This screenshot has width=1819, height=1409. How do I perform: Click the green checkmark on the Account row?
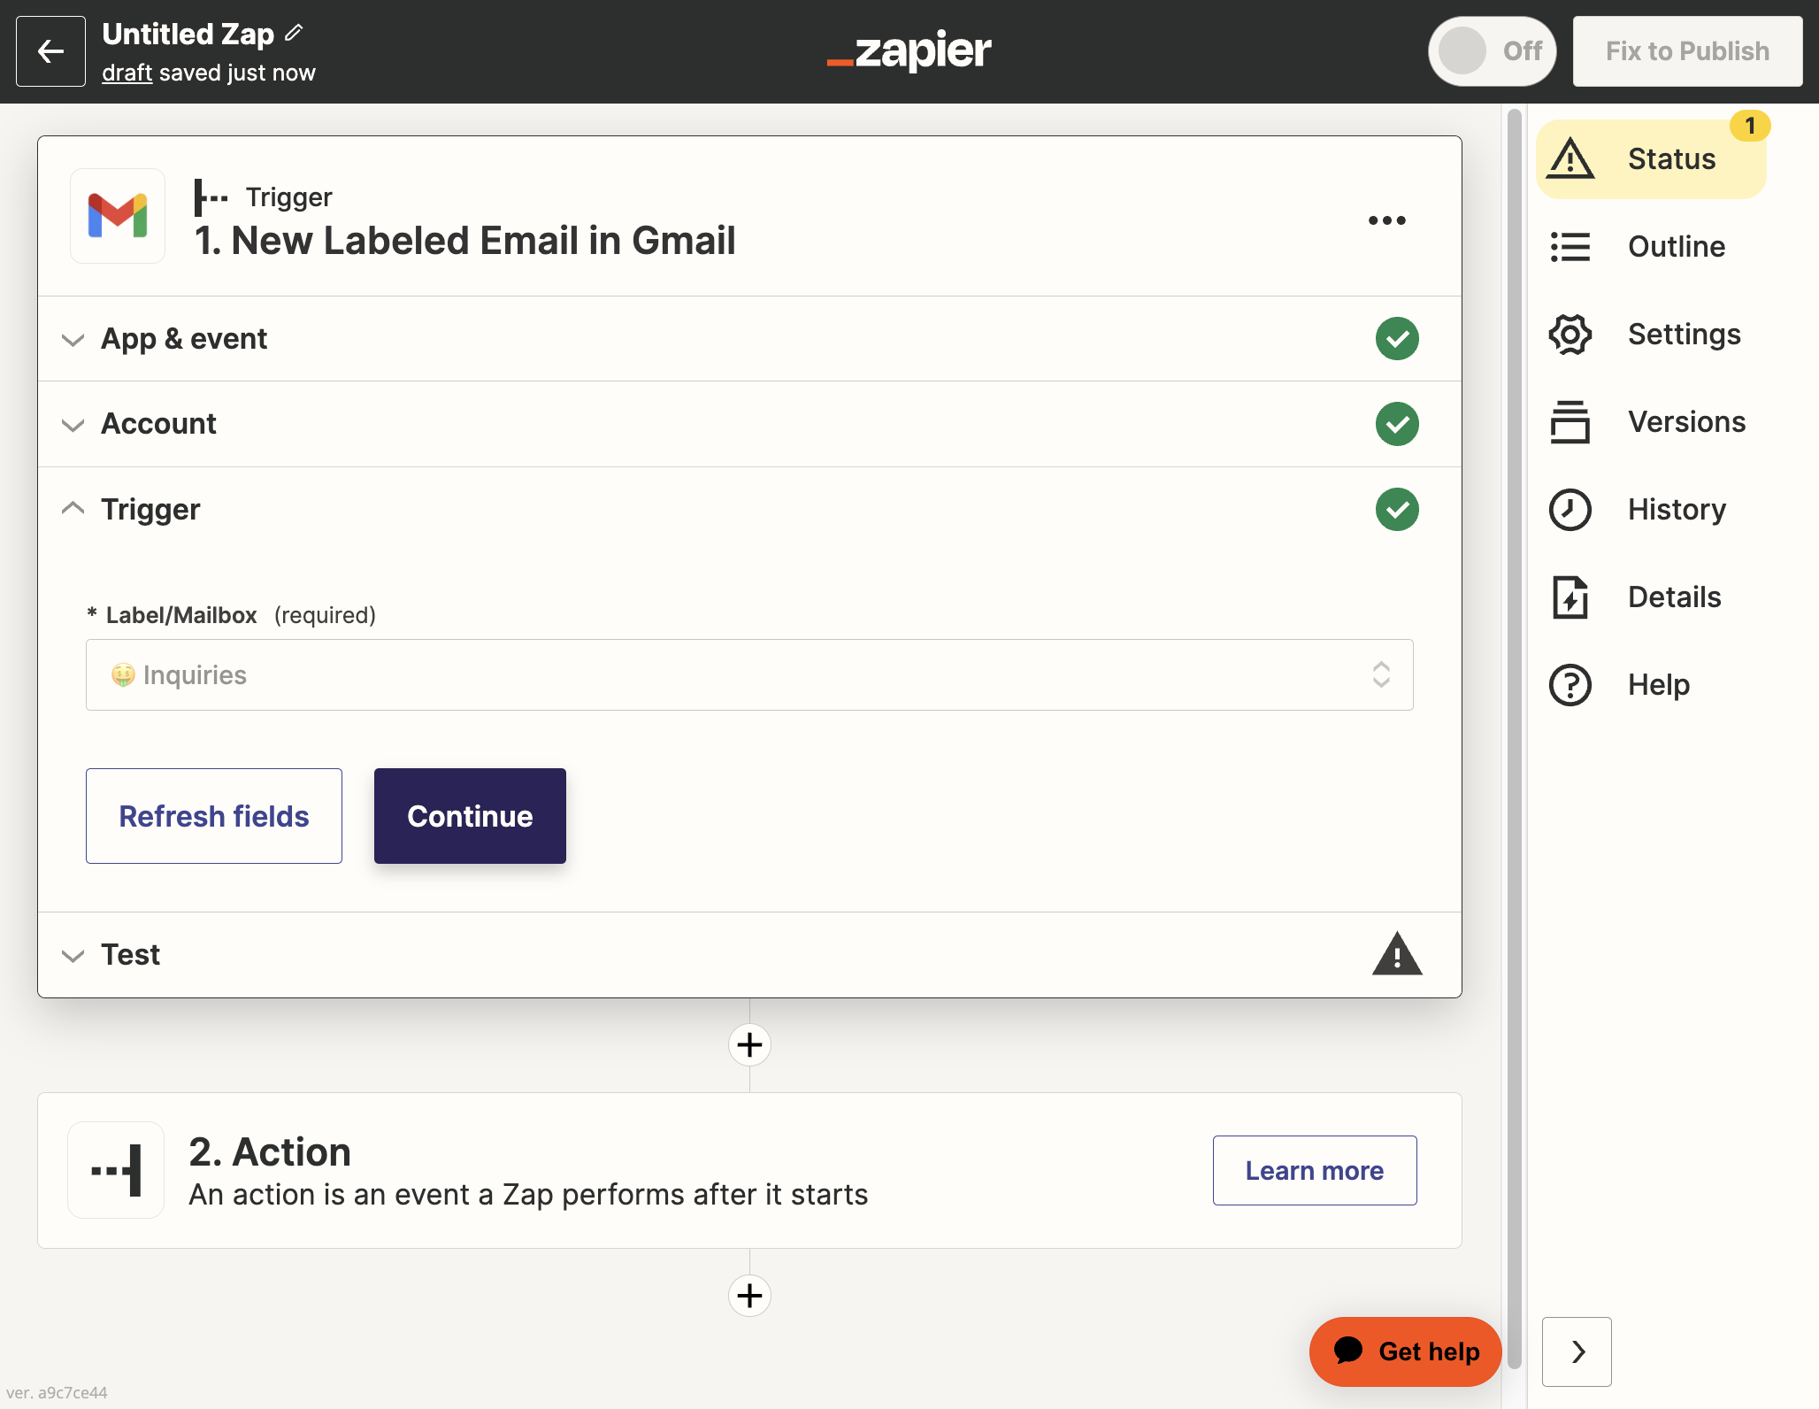point(1397,424)
